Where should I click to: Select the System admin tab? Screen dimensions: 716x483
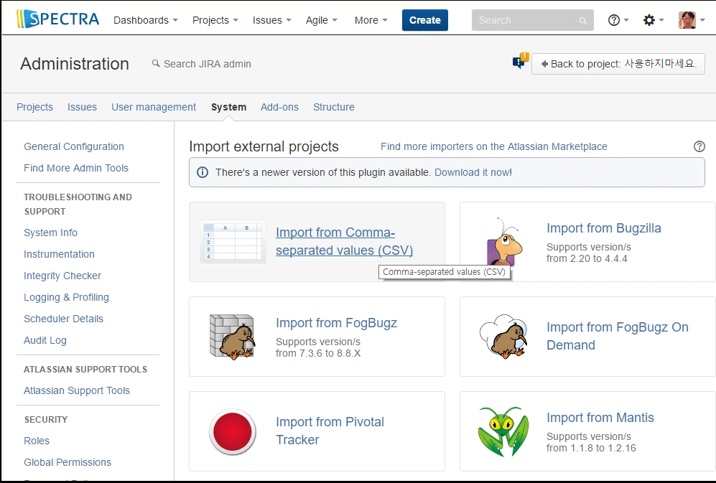pyautogui.click(x=228, y=107)
